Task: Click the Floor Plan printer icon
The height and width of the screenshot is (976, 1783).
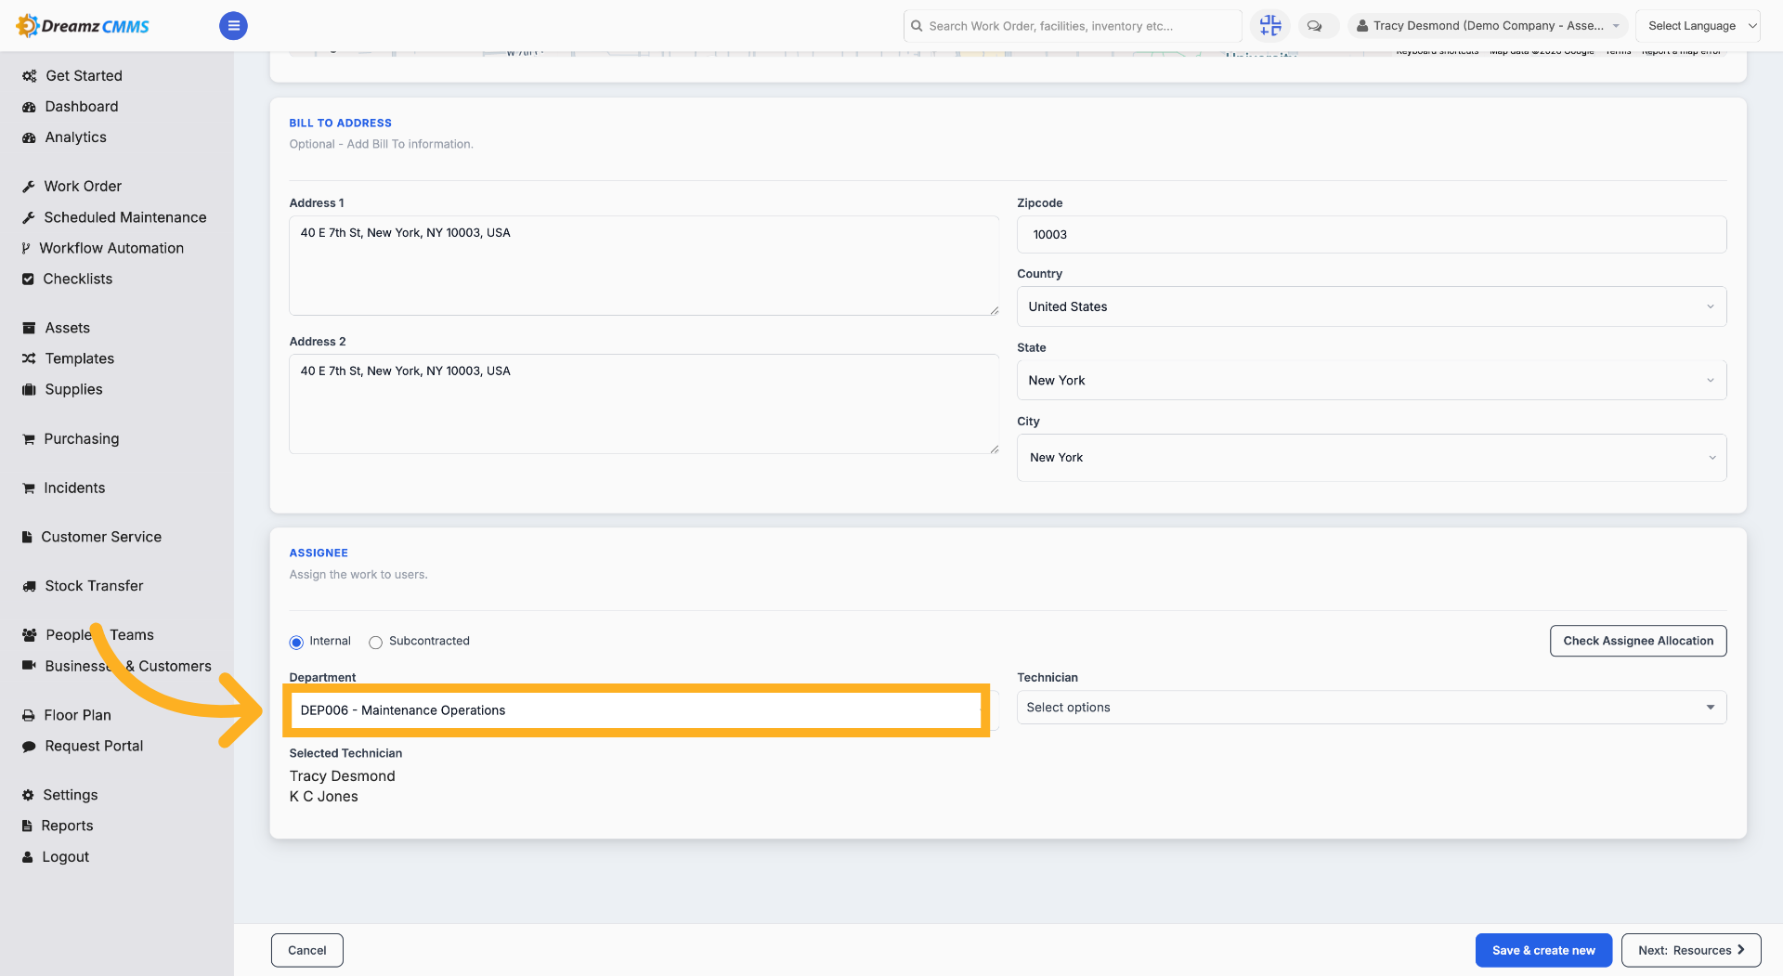Action: (x=29, y=715)
